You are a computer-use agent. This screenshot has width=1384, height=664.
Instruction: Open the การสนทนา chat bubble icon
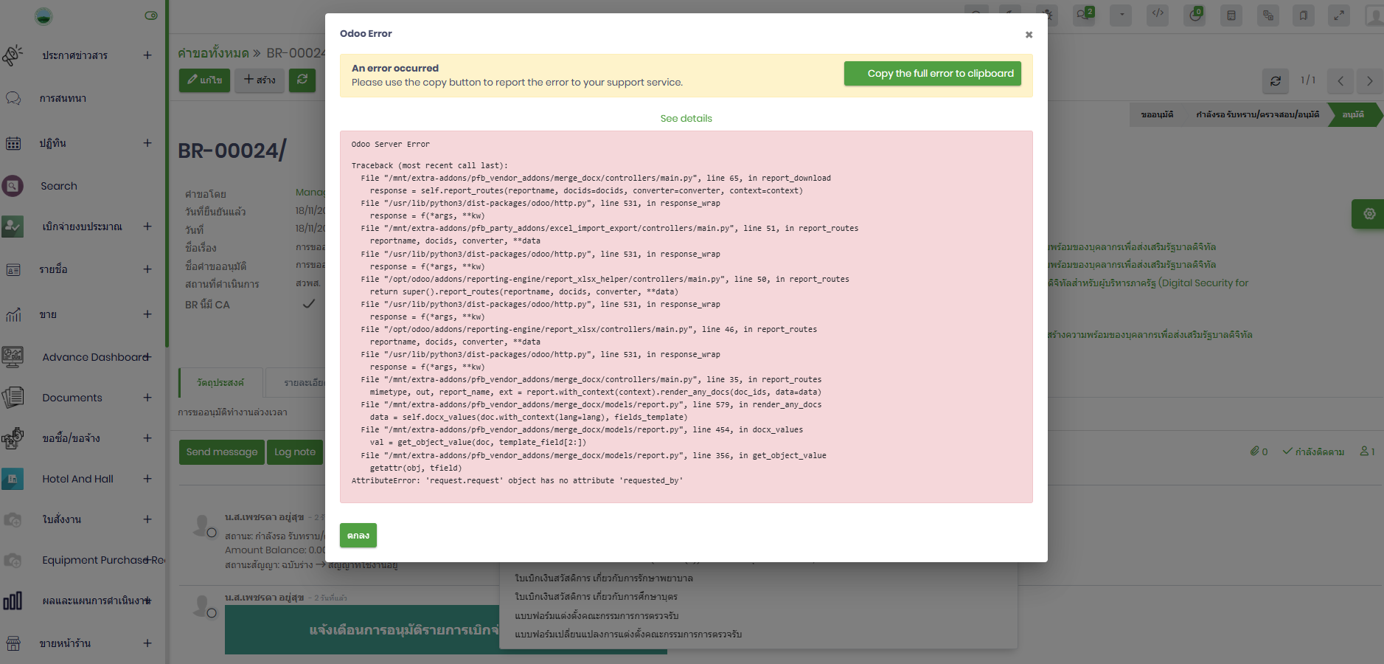point(13,98)
